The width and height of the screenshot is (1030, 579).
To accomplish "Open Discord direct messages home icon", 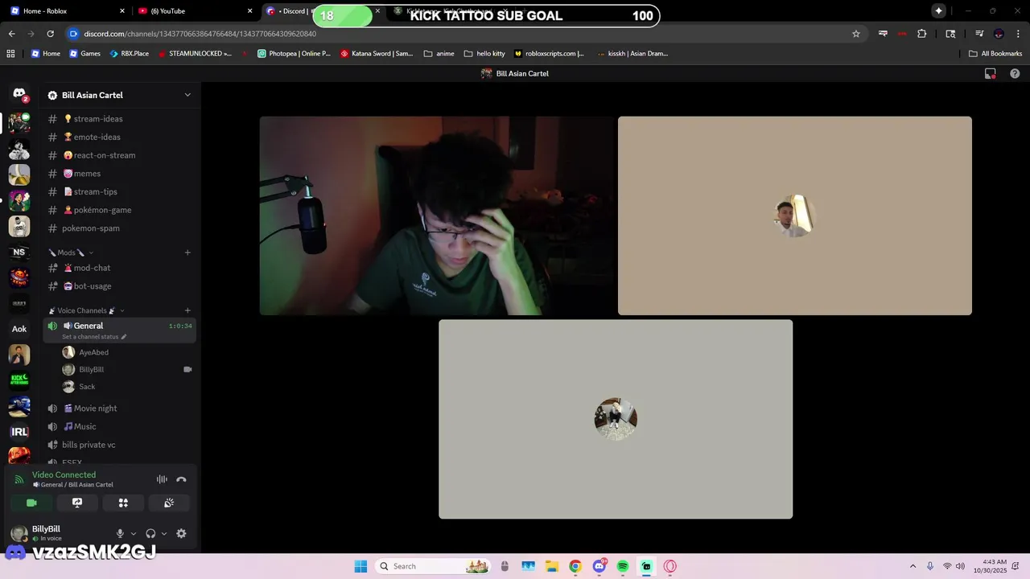I will click(x=19, y=95).
